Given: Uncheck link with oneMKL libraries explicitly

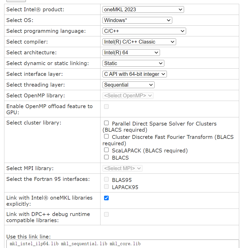Looking at the screenshot, I should (x=106, y=198).
